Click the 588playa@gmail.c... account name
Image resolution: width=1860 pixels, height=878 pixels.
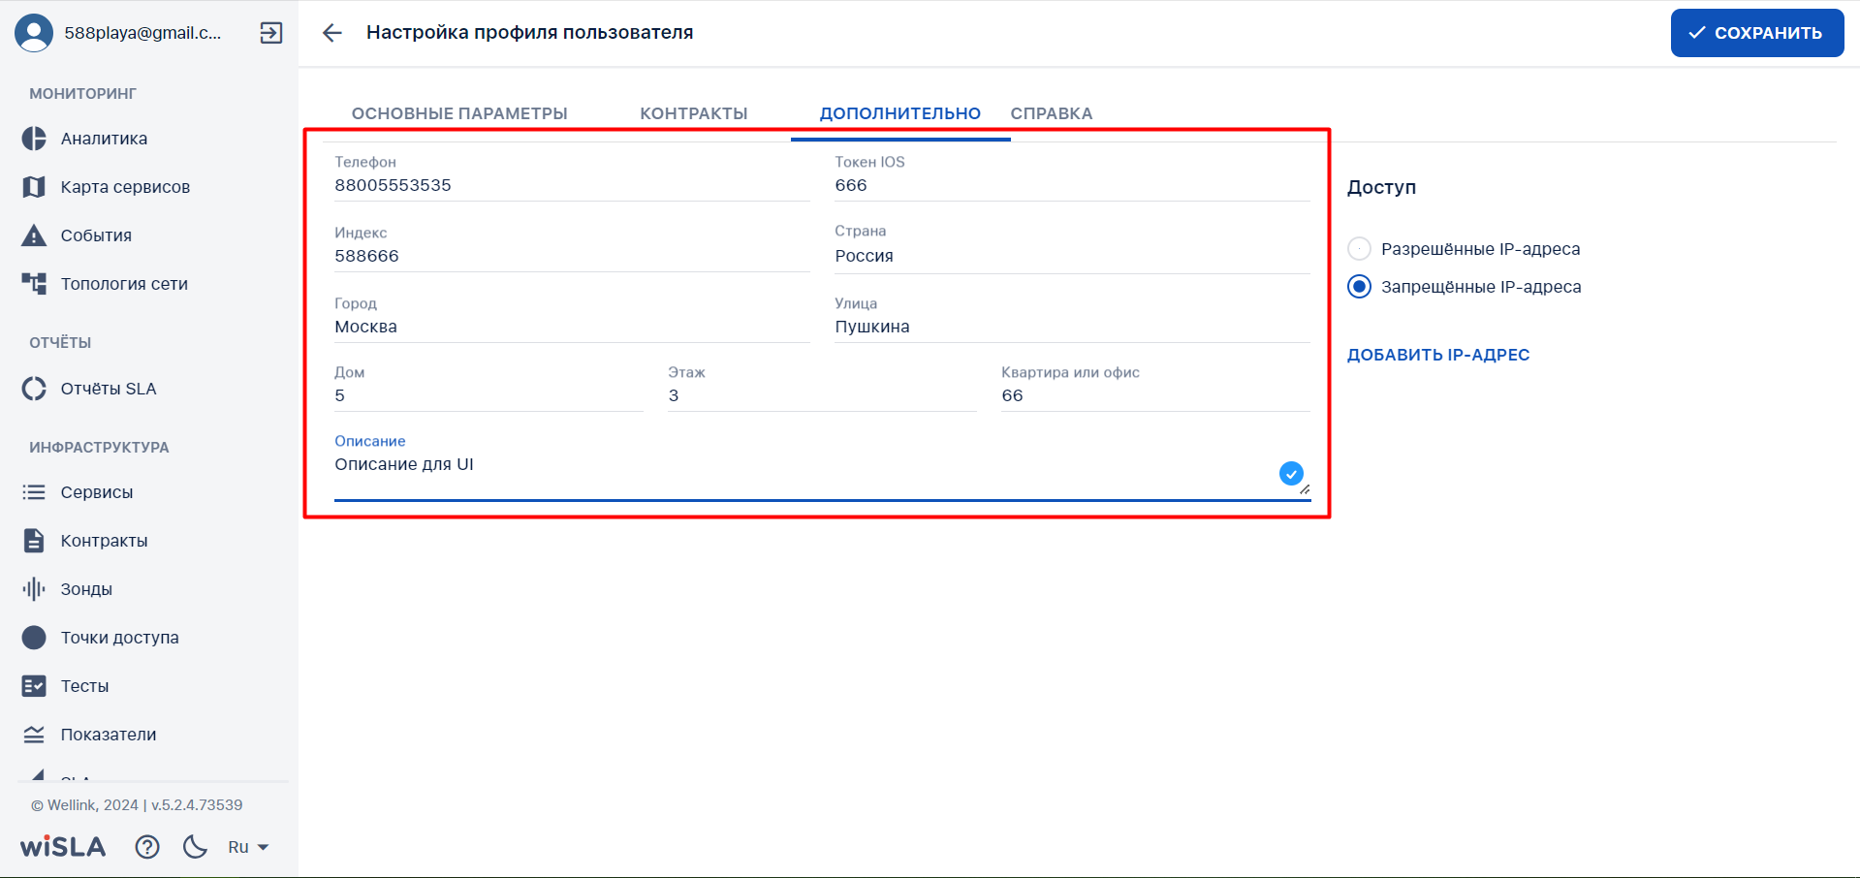click(x=142, y=33)
